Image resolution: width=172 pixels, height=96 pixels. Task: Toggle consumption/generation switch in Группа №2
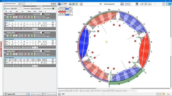42,33
